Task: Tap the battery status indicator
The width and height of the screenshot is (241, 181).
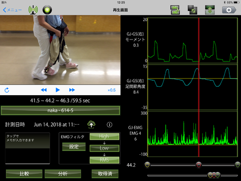Action: coord(236,2)
